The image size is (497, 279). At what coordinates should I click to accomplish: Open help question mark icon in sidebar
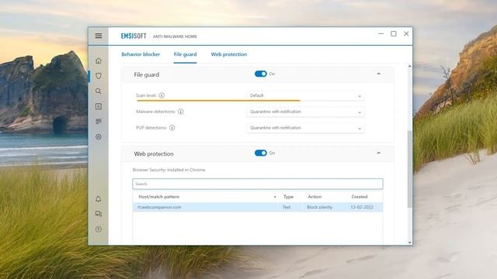pos(99,229)
